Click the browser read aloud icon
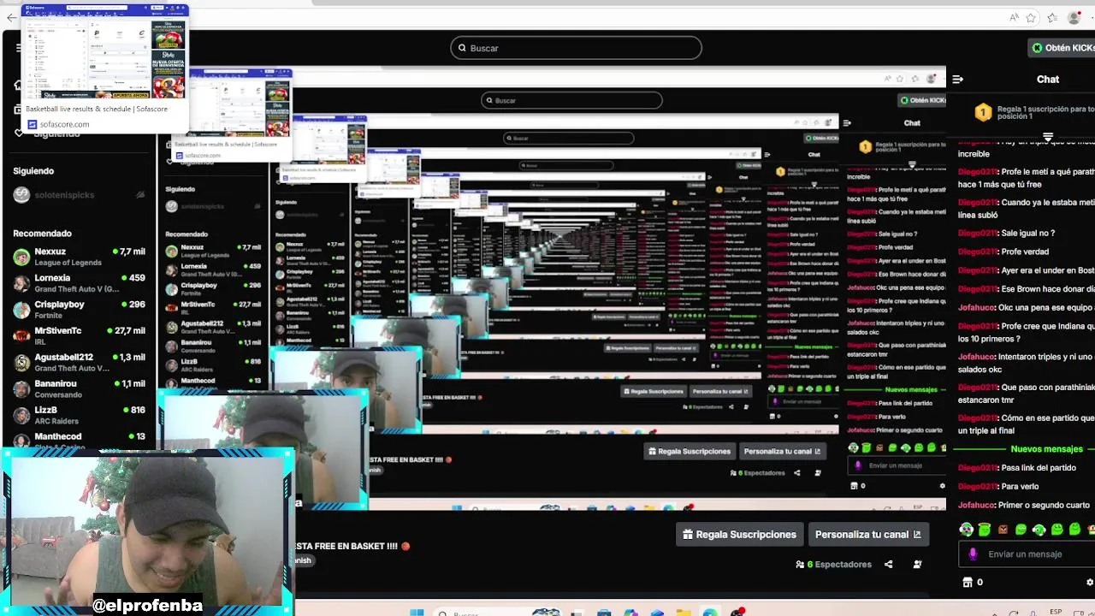 pyautogui.click(x=1014, y=17)
